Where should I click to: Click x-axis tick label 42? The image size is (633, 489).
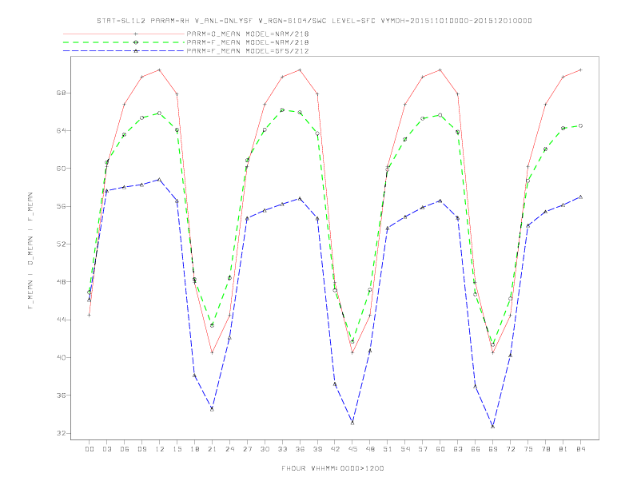[335, 449]
